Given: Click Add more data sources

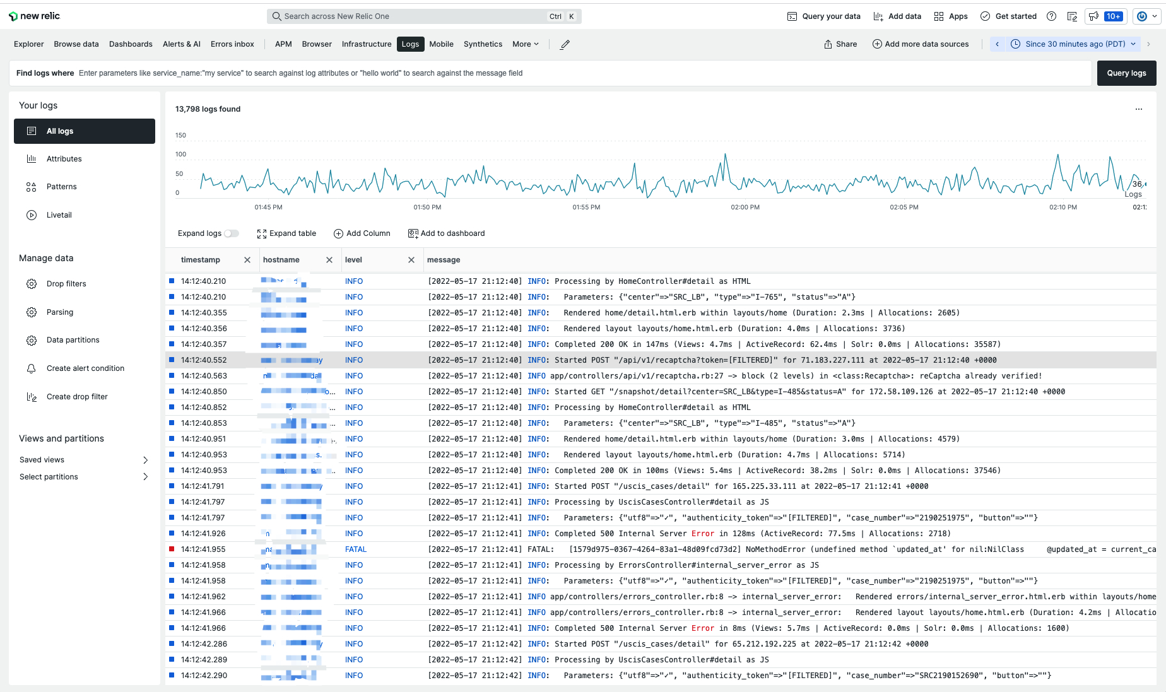Looking at the screenshot, I should [x=921, y=44].
